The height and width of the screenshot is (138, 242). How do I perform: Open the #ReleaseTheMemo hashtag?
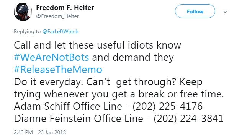point(58,70)
